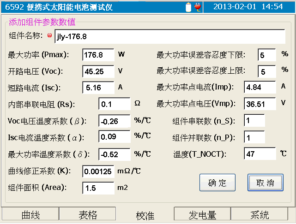296x224 pixels.
Task: Click the 短路电流 (Isc) input box
Action: click(98, 87)
